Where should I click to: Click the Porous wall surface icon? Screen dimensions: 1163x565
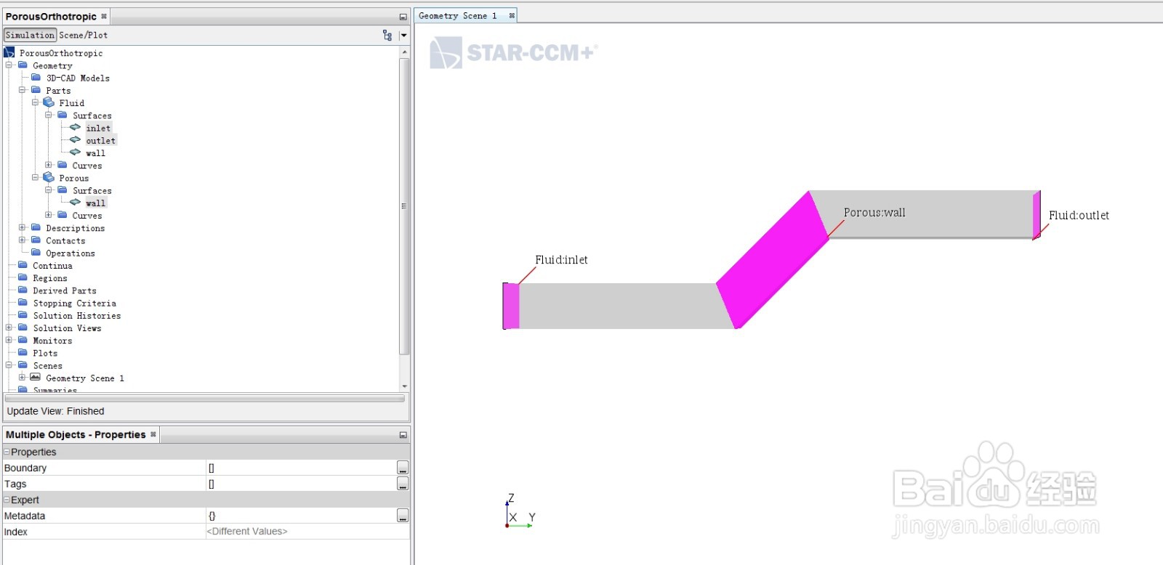pyautogui.click(x=75, y=202)
